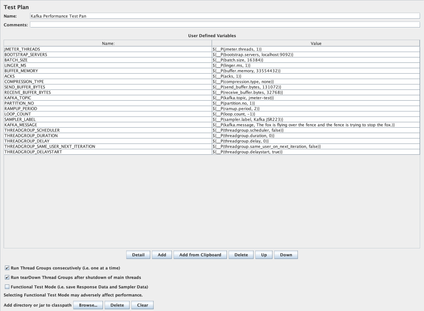Click Clear under classpath options
The width and height of the screenshot is (424, 311).
[142, 305]
